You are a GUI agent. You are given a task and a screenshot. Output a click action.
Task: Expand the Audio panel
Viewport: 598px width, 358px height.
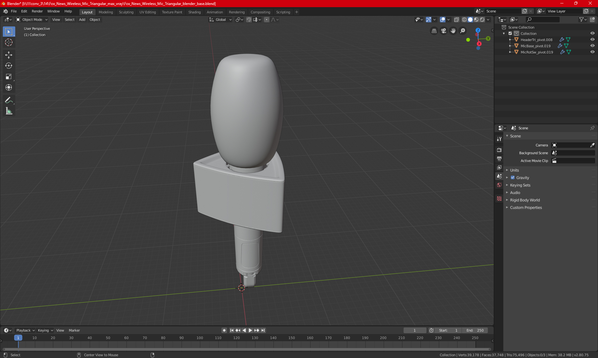(515, 193)
